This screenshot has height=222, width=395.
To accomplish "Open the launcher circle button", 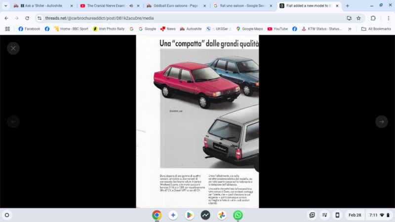I will 7,215.
